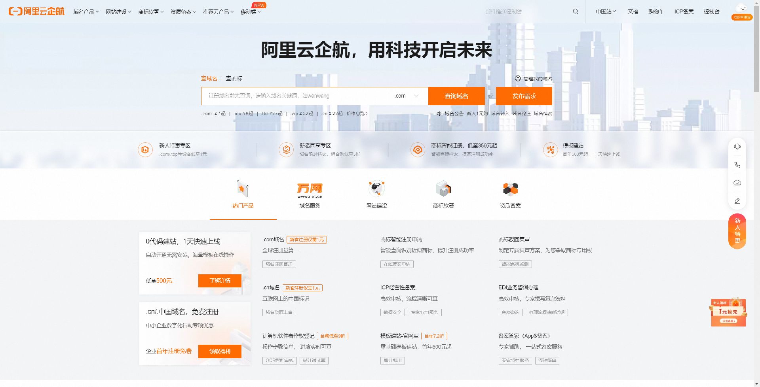The width and height of the screenshot is (760, 387).
Task: Open the 备案管家 (App&备案) product link
Action: tap(524, 336)
